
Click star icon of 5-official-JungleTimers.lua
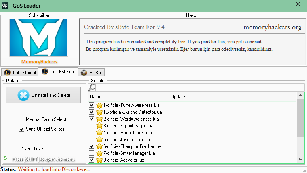[x=100, y=139]
